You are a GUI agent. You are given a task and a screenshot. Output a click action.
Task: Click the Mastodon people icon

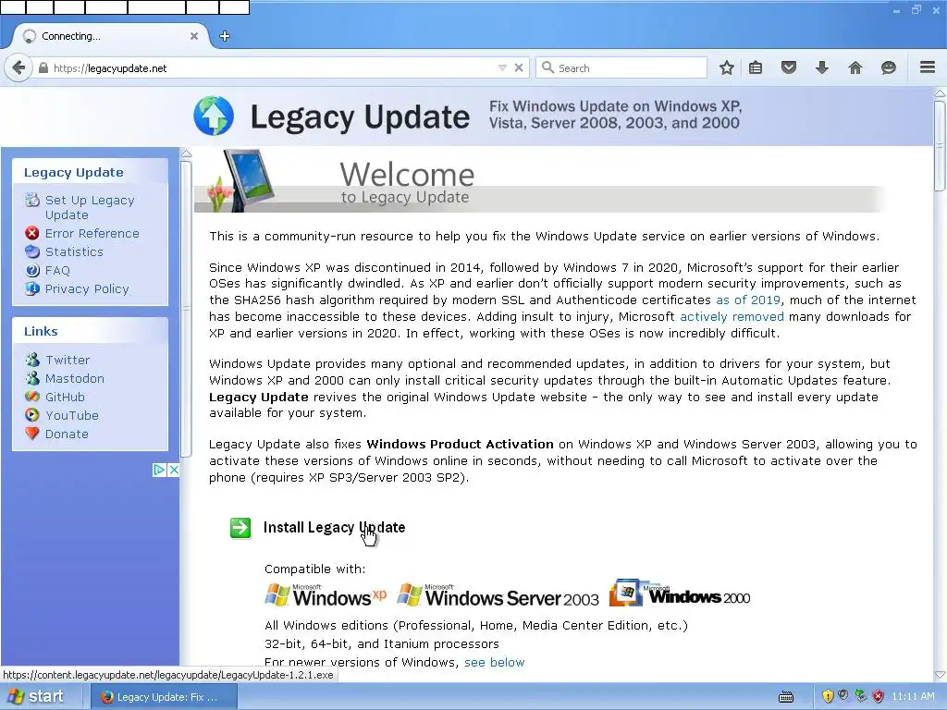pos(32,378)
